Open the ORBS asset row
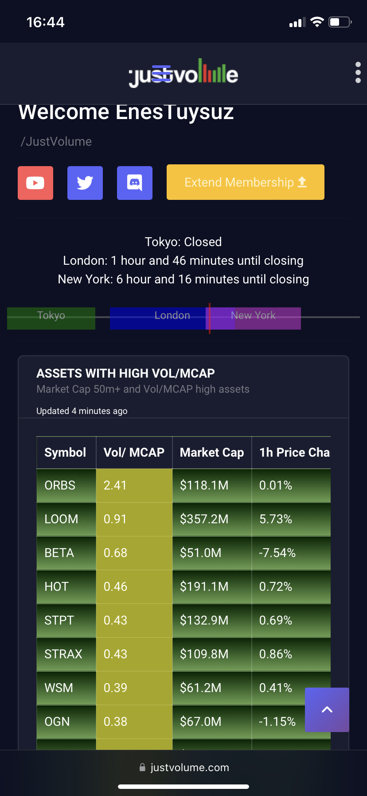Image resolution: width=367 pixels, height=796 pixels. tap(183, 486)
